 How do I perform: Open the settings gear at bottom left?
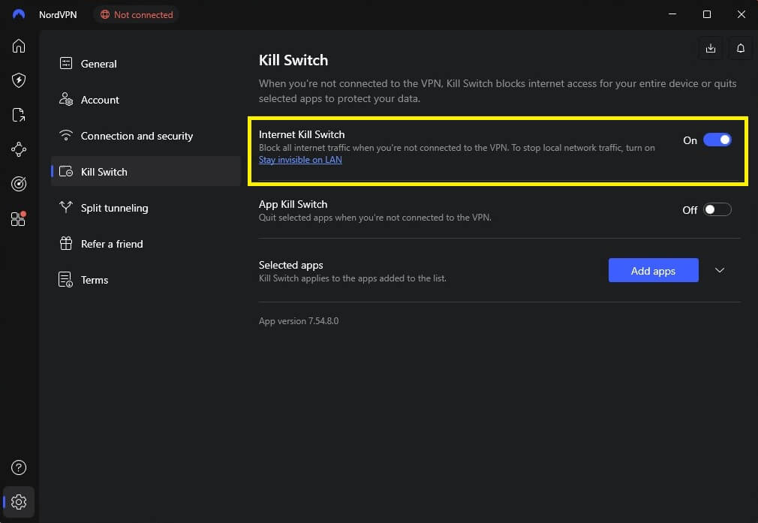point(19,502)
